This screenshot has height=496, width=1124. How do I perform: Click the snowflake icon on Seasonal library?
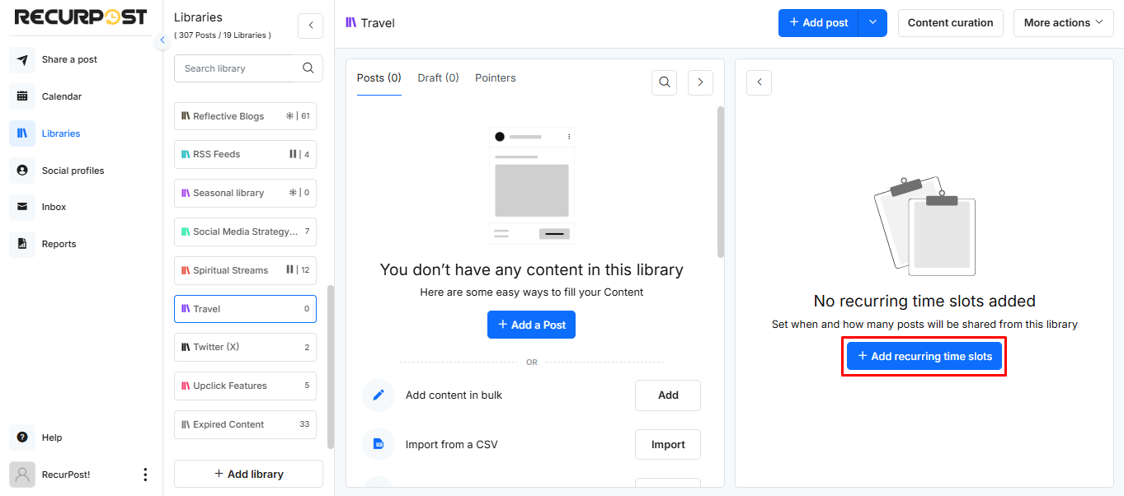293,193
